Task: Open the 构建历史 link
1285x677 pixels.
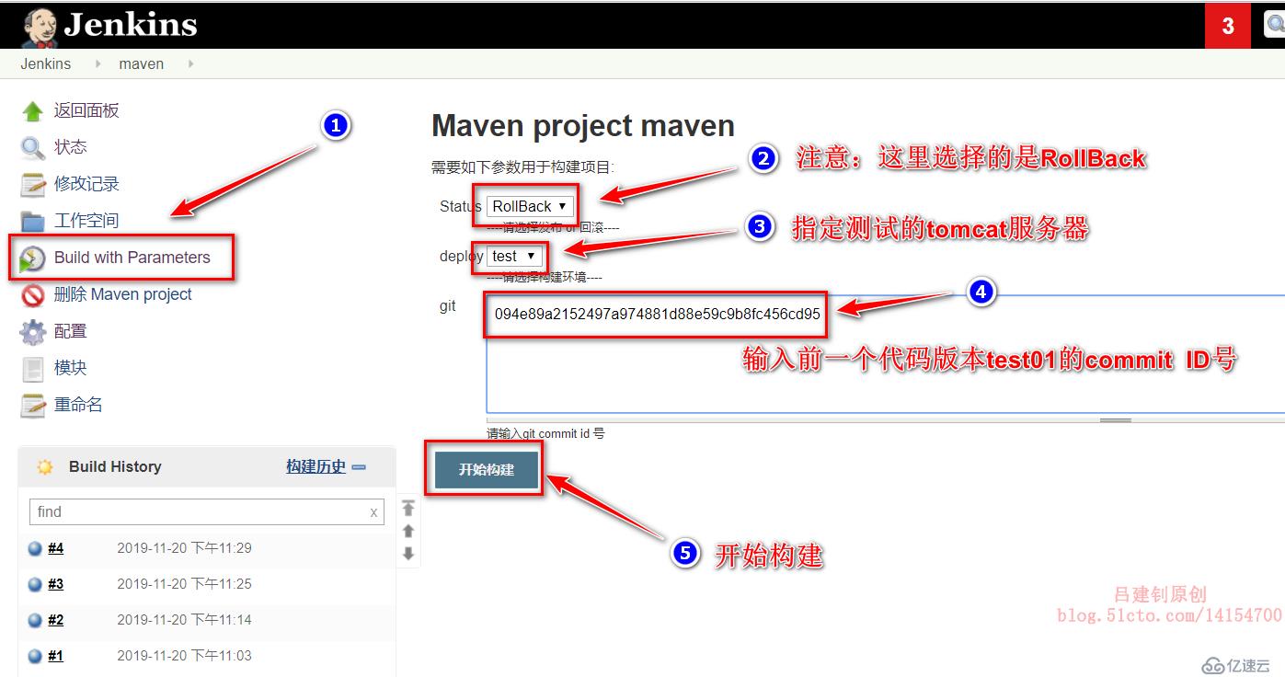Action: [x=316, y=467]
